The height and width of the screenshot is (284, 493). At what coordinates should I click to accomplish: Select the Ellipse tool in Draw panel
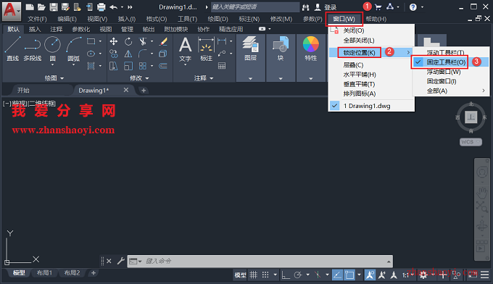(91, 54)
